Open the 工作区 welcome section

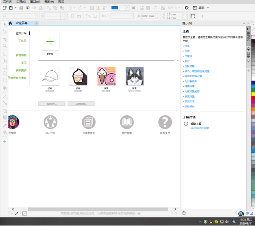click(x=22, y=41)
